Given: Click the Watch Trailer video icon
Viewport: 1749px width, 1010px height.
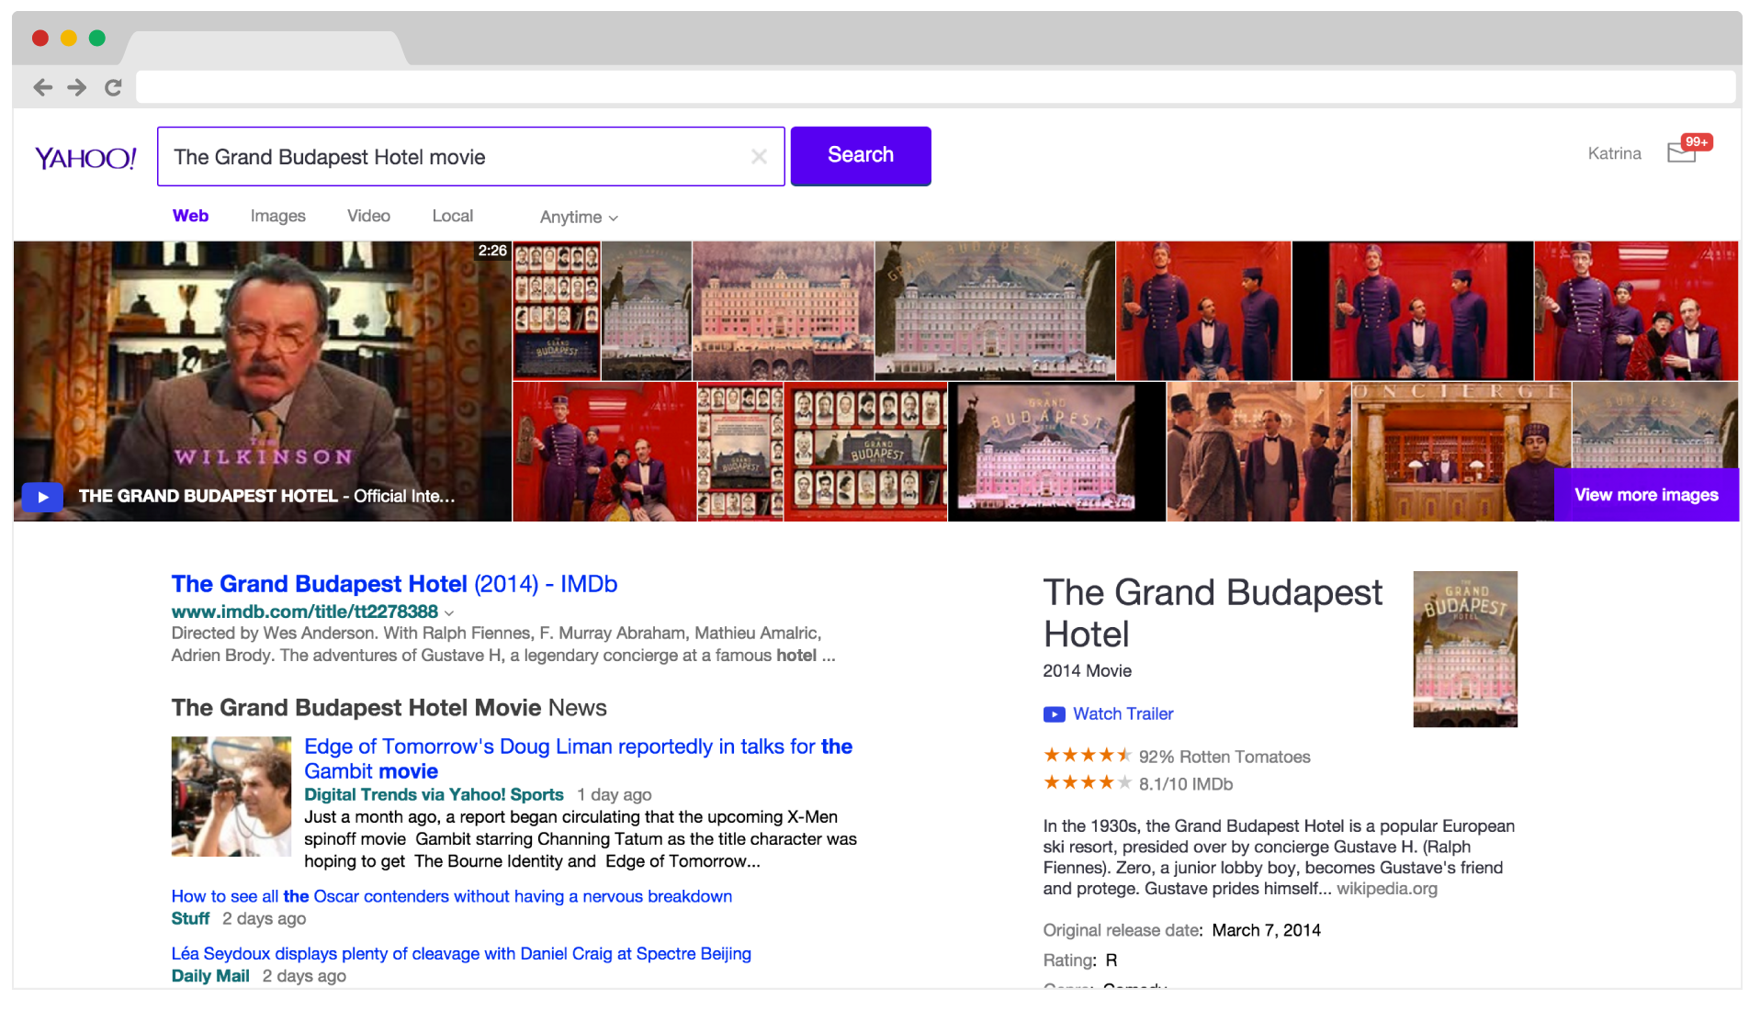Looking at the screenshot, I should point(1054,714).
